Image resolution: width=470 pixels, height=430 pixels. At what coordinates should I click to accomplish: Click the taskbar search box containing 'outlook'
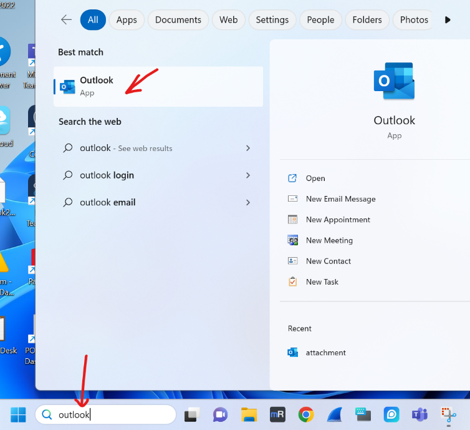(x=105, y=414)
